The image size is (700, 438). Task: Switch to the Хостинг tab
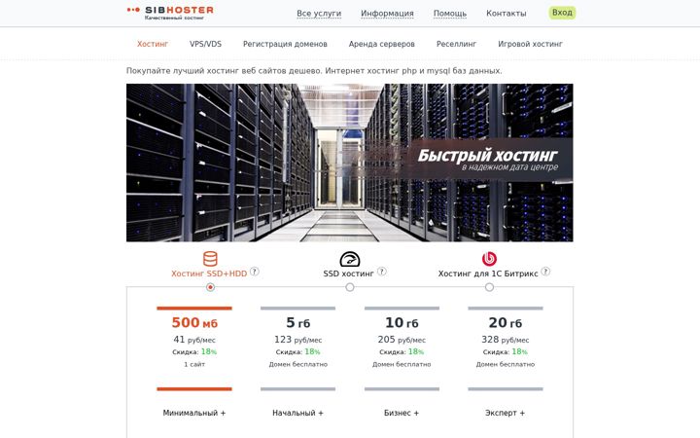[x=153, y=44]
